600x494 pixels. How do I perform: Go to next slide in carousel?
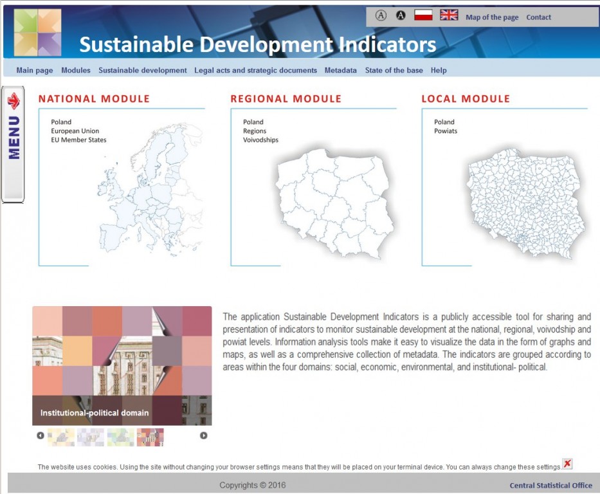coord(204,435)
